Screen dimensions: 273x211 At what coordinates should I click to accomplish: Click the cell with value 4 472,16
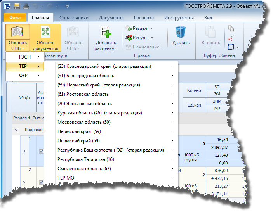pyautogui.click(x=217, y=178)
